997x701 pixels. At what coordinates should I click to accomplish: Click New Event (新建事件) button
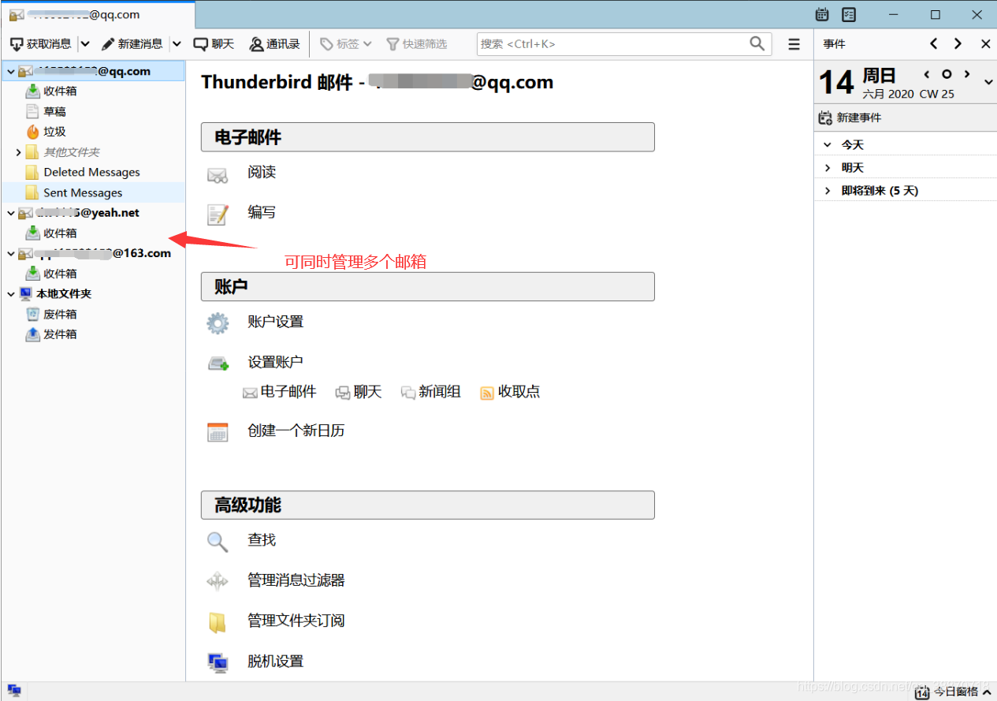(850, 117)
